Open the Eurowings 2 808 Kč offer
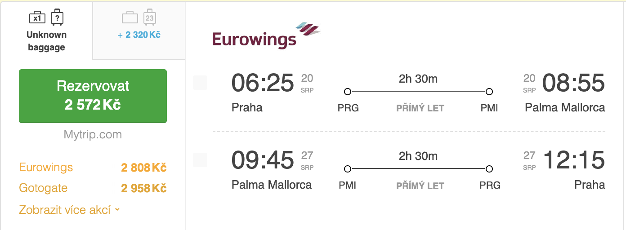The height and width of the screenshot is (230, 626). pos(93,168)
